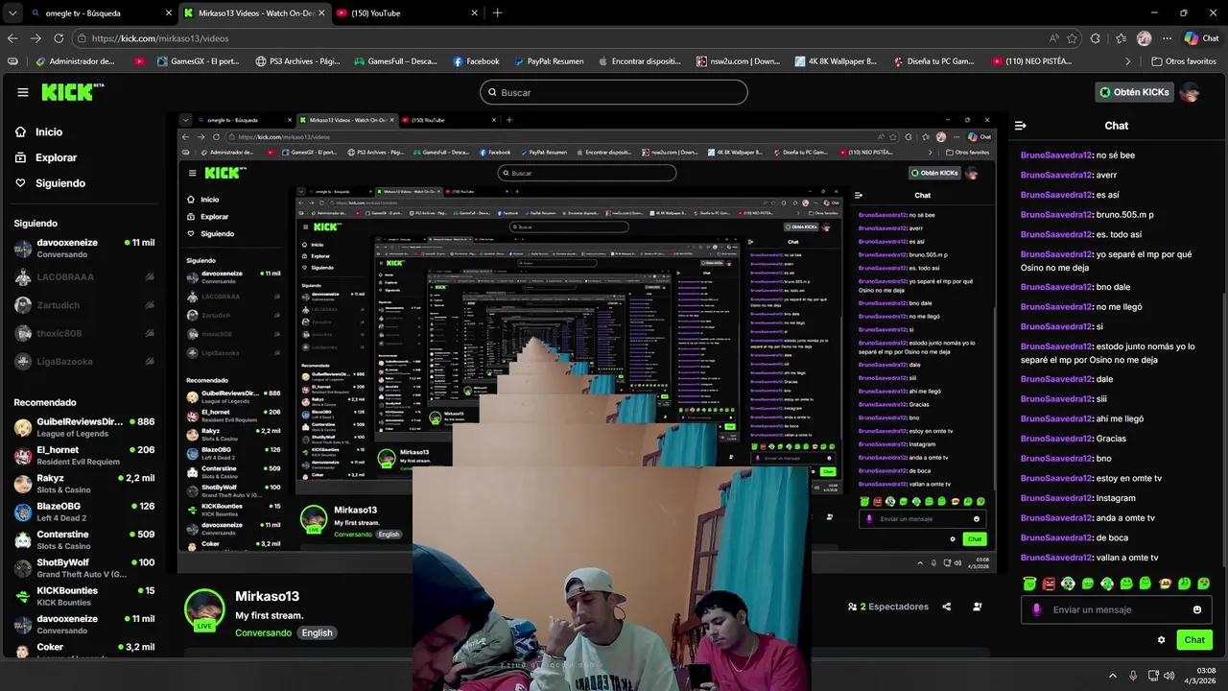Screen dimensions: 1228x691
Task: Close the (150) YouTube browser tab
Action: [474, 13]
